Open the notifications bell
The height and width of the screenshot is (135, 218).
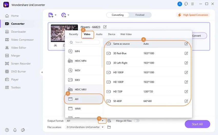pos(15,130)
